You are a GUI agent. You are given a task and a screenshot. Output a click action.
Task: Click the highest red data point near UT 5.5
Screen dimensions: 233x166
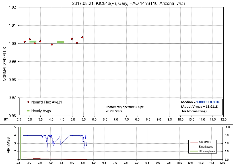coord(82,37)
